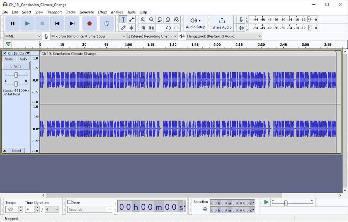Click the Trim Audio Outside Selection icon
Image resolution: width=348 pixels, height=222 pixels.
click(x=143, y=28)
